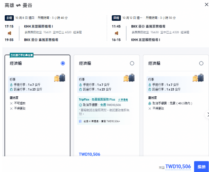Click non-refundable X icon in first card
The width and height of the screenshot is (209, 172).
[x=11, y=103]
